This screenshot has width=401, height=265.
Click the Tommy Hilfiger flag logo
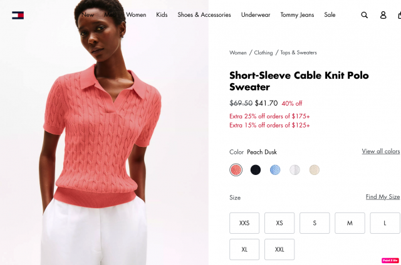pyautogui.click(x=18, y=15)
